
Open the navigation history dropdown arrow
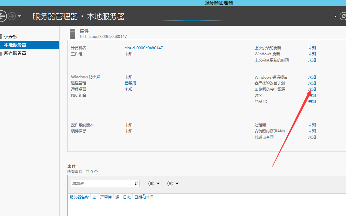click(x=19, y=16)
